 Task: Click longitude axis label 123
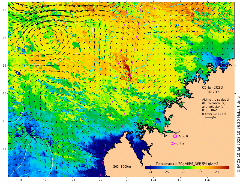coord(127,180)
